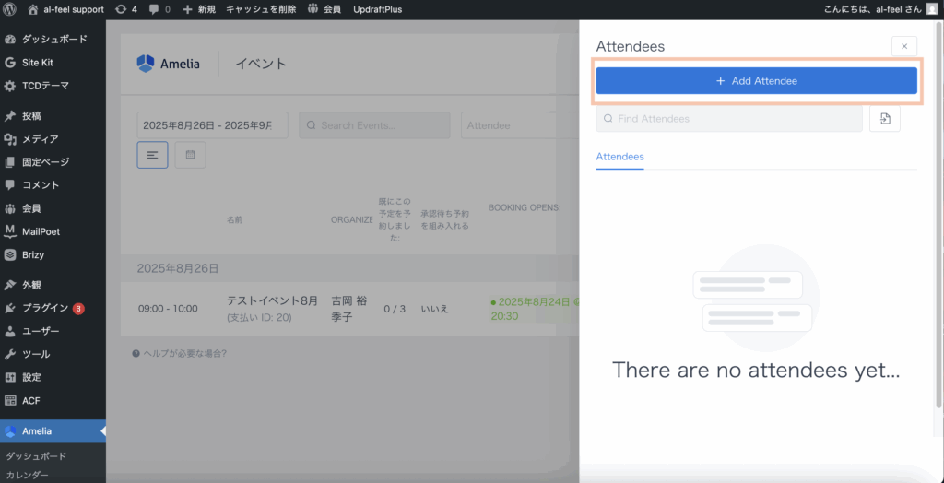Open the comments bubble in the admin bar

tap(159, 9)
